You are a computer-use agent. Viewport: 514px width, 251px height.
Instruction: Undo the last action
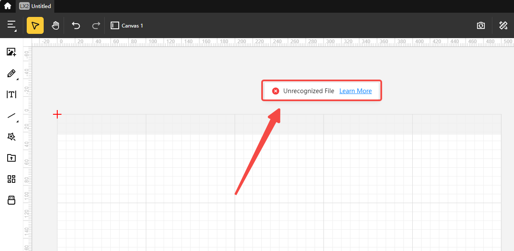[76, 25]
